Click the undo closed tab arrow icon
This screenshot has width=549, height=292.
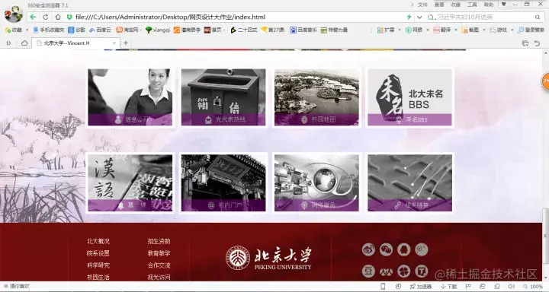537,43
